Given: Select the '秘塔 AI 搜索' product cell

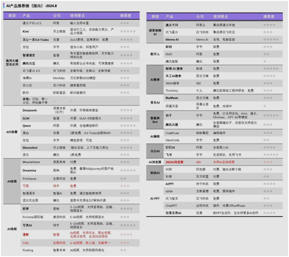Looking at the screenshot, I should (174, 69).
